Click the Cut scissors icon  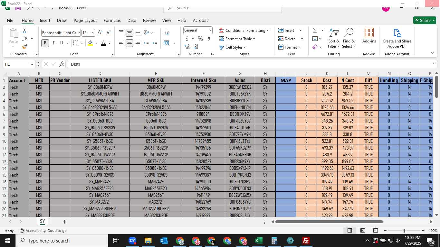point(24,31)
